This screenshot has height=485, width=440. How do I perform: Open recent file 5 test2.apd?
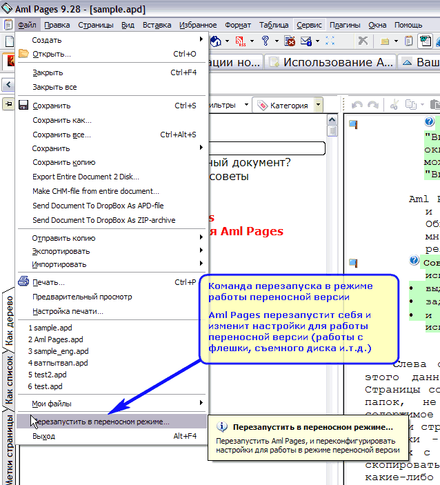point(111,375)
